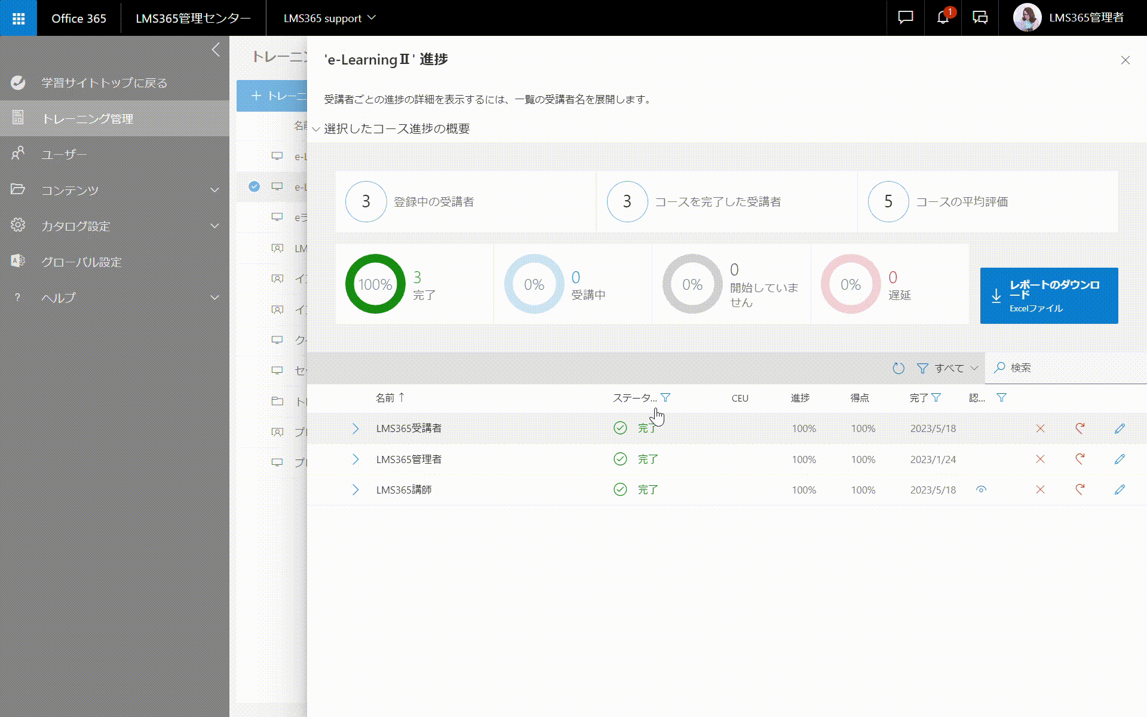Click the 完了 status icon for LMS365管理者
1147x717 pixels.
[x=620, y=459]
